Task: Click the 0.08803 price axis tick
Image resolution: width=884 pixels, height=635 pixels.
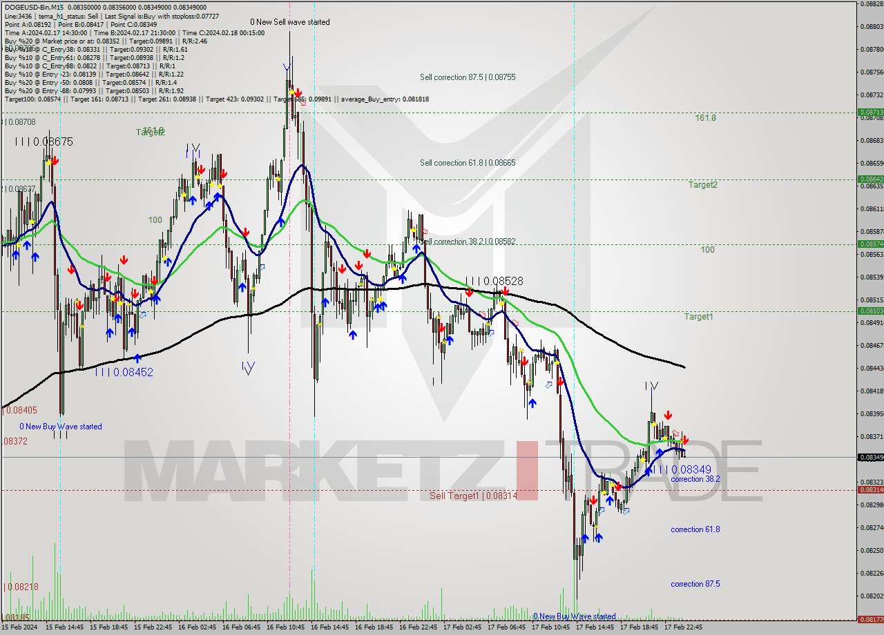Action: pos(872,26)
